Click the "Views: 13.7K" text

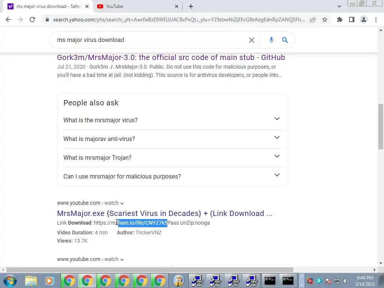pyautogui.click(x=72, y=241)
